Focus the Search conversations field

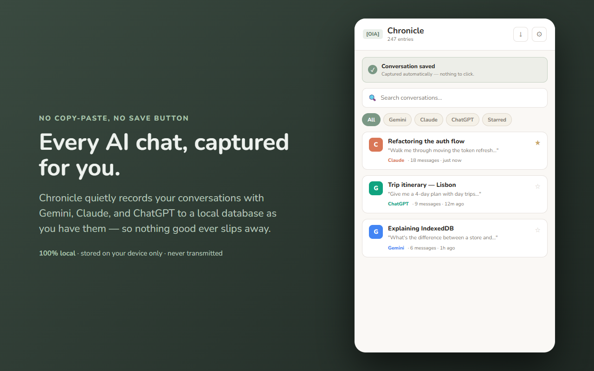click(455, 98)
